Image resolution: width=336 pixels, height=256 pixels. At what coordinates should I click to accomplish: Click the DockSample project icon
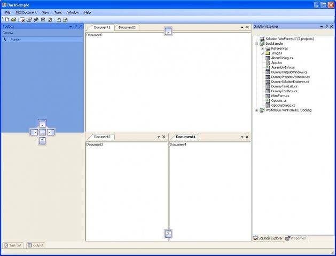click(x=262, y=44)
